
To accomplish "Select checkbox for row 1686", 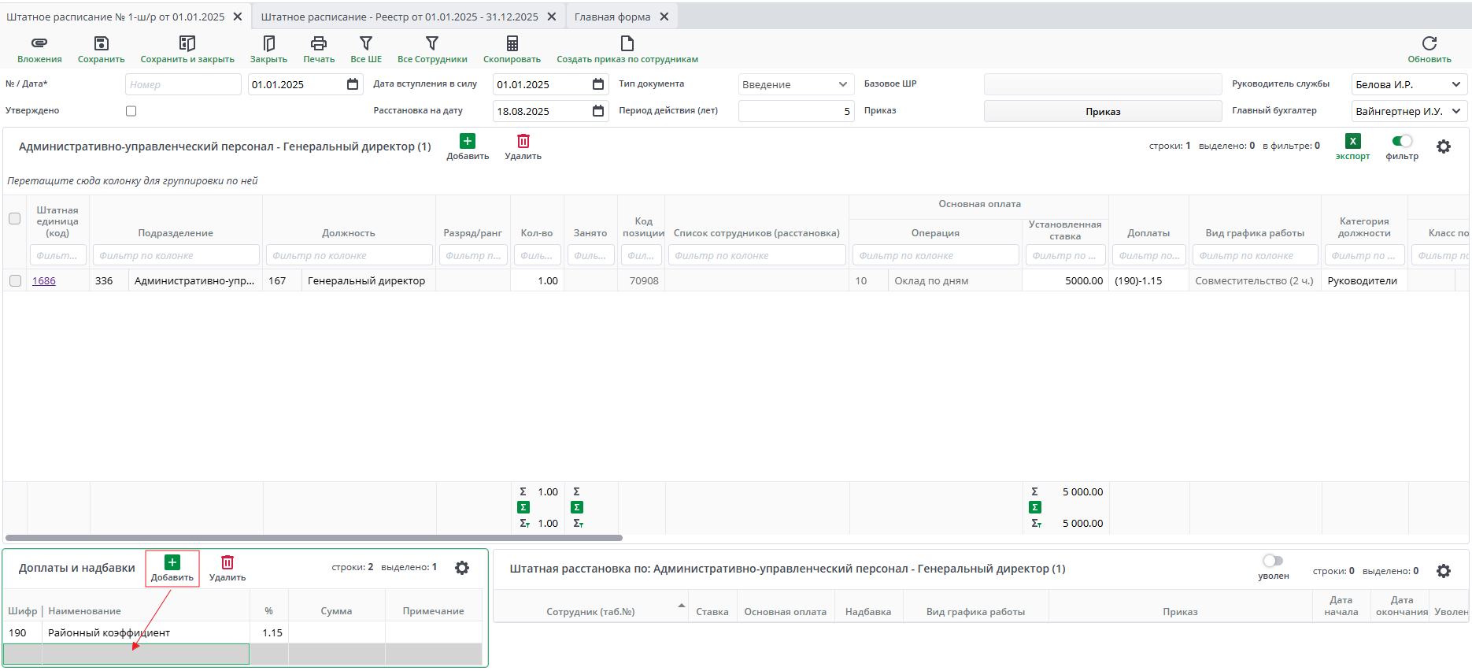I will (x=15, y=280).
